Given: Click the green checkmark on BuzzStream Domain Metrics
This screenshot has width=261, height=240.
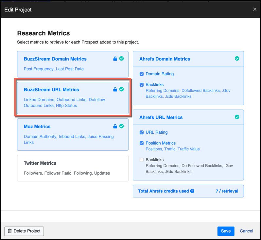Looking at the screenshot, I should (x=121, y=59).
